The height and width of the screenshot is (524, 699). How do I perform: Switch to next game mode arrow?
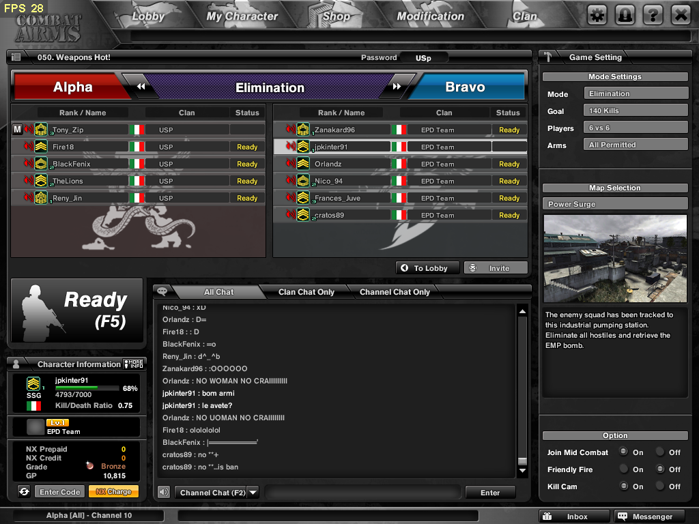(x=397, y=87)
